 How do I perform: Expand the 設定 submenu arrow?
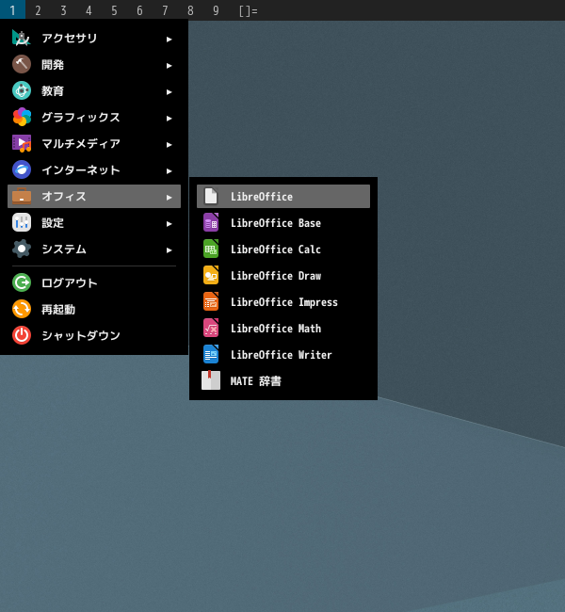coord(169,224)
